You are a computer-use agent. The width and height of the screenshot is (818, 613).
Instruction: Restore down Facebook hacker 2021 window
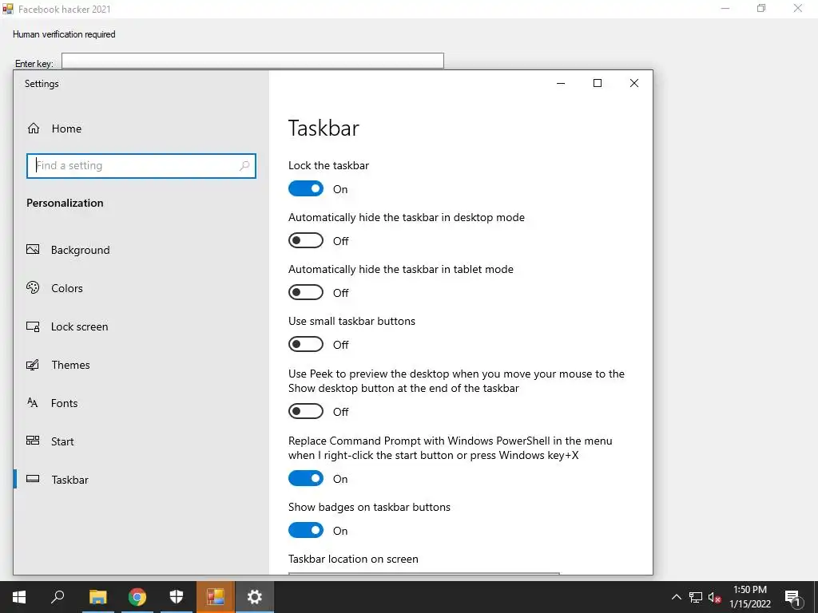coord(761,8)
